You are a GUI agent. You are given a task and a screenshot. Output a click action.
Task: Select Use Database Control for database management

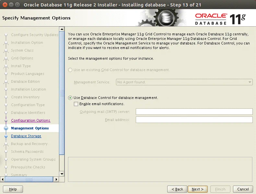70,98
